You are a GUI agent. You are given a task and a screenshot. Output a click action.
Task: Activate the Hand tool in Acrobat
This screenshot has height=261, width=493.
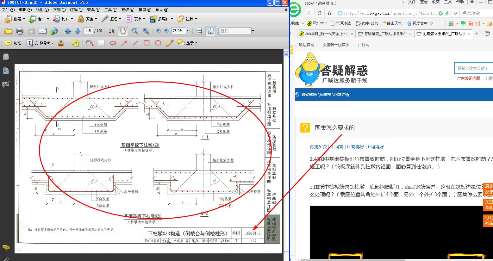pos(122,31)
